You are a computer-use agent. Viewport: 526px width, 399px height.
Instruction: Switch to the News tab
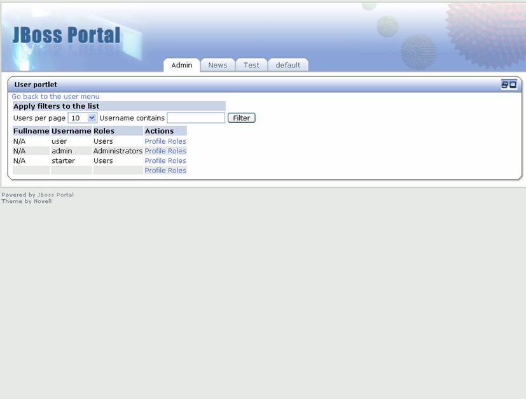click(218, 65)
